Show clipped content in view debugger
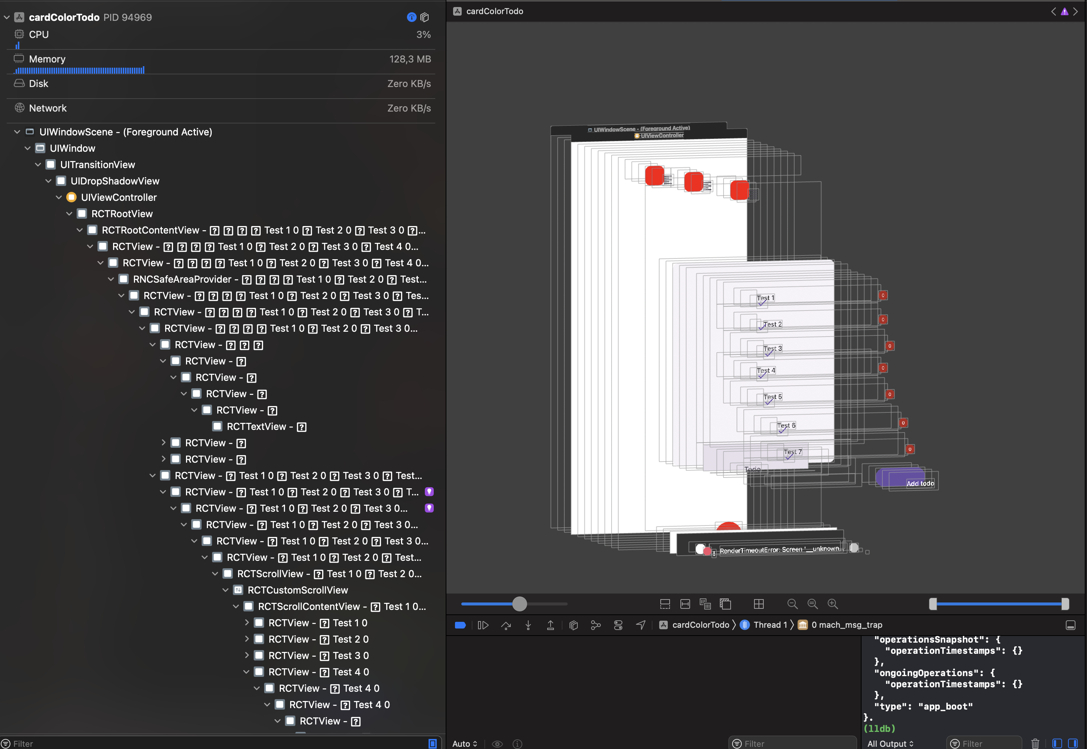The height and width of the screenshot is (749, 1087). 665,604
